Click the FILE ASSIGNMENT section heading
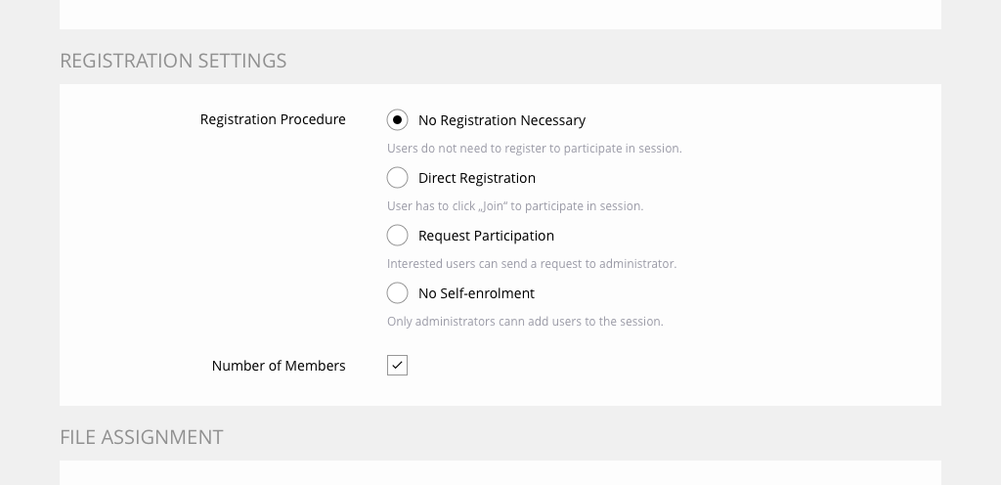This screenshot has width=1001, height=485. [x=142, y=437]
